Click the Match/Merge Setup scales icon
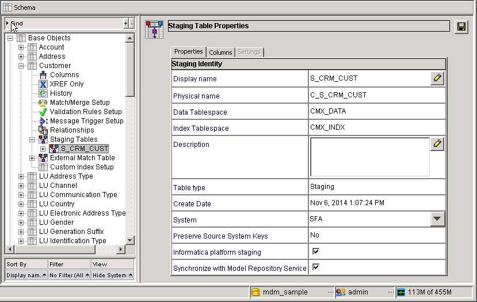Screen dimensions: 477x302 pyautogui.click(x=43, y=103)
